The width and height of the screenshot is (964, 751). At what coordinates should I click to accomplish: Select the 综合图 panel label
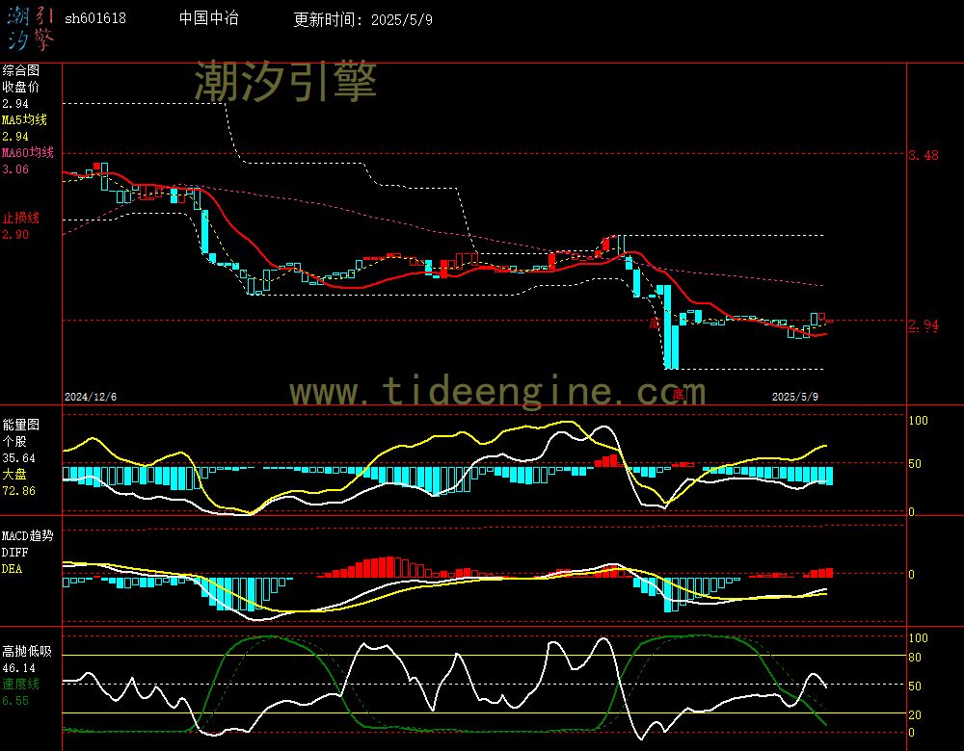(x=20, y=70)
